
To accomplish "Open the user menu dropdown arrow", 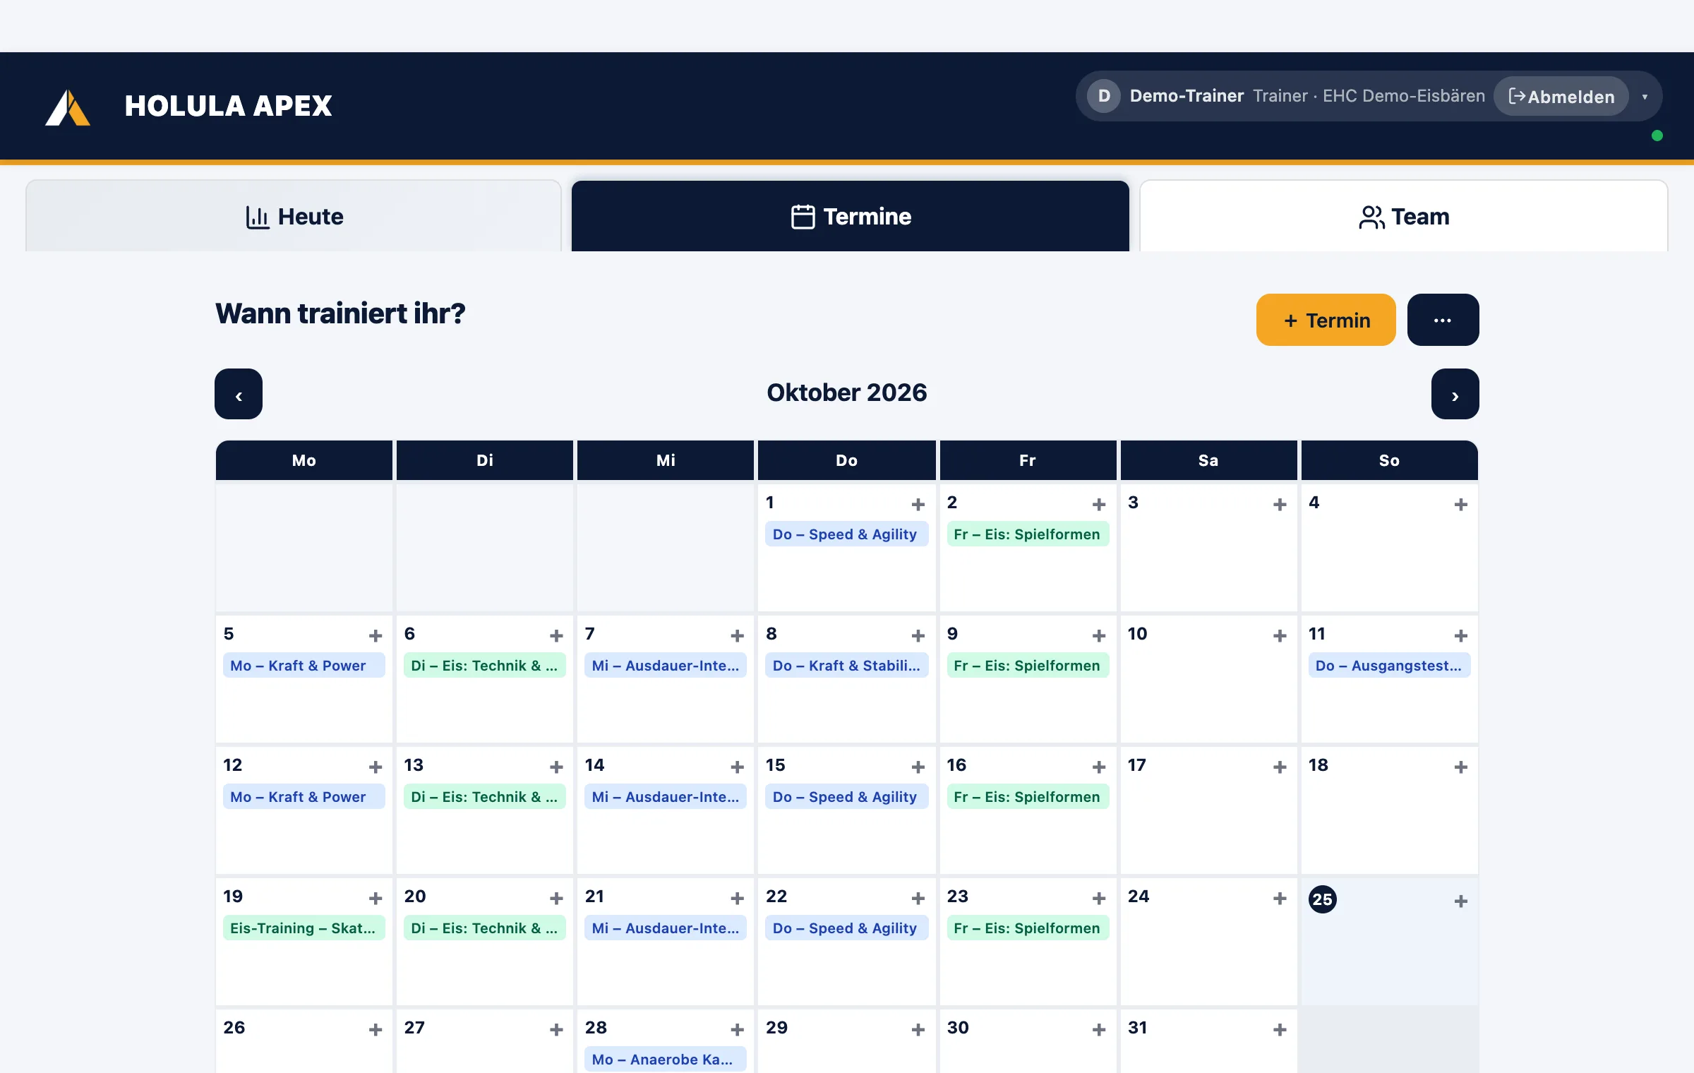I will [x=1645, y=97].
